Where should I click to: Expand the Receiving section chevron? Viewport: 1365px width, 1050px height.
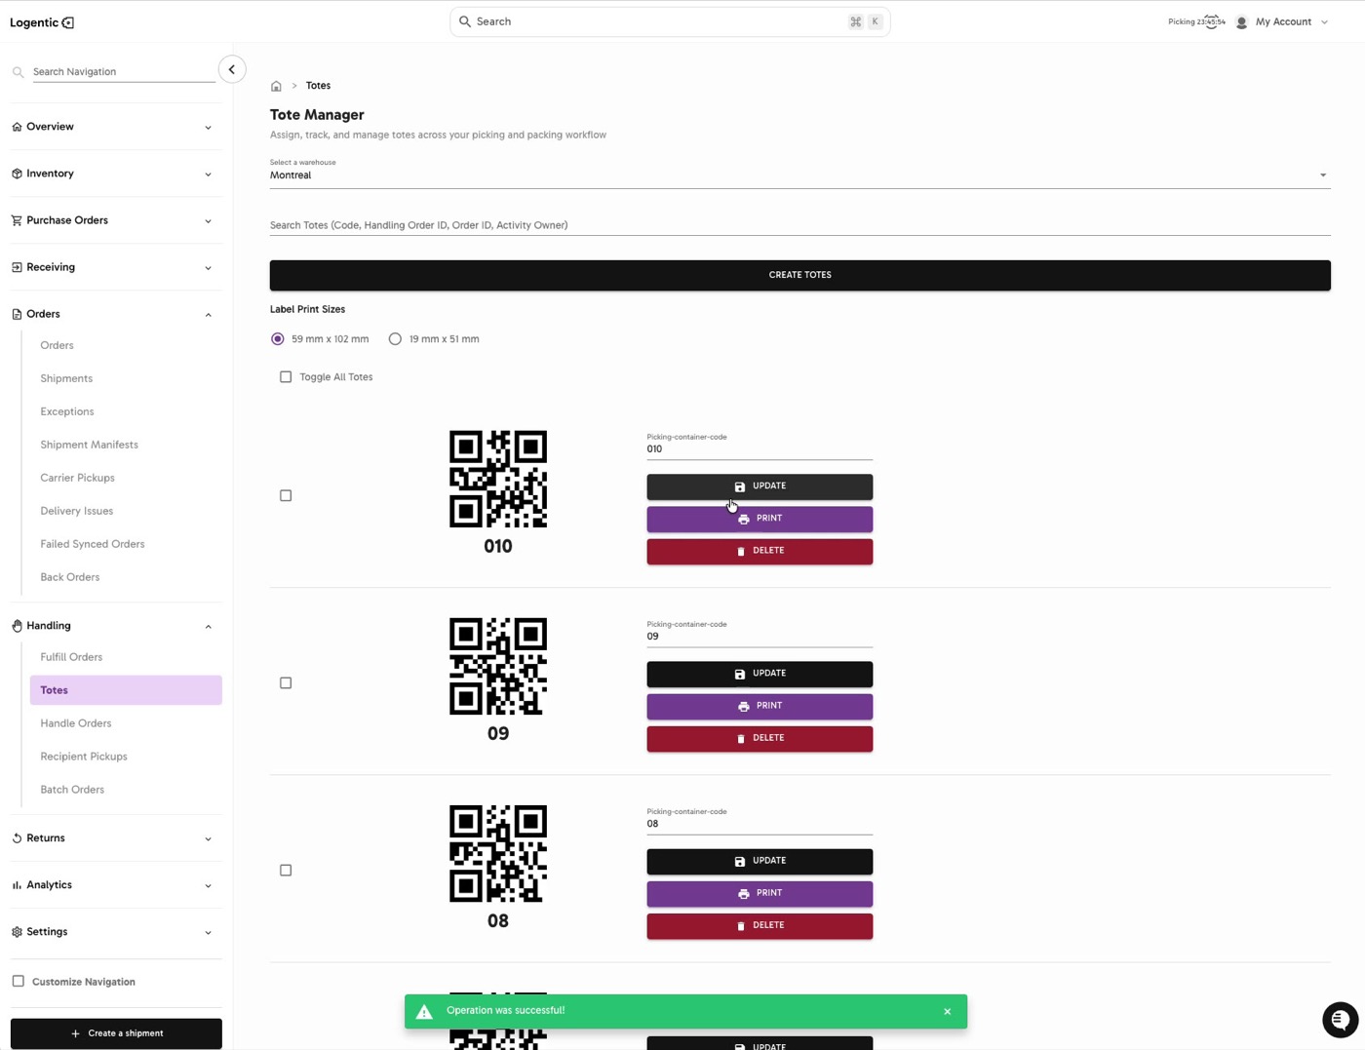[x=208, y=268]
